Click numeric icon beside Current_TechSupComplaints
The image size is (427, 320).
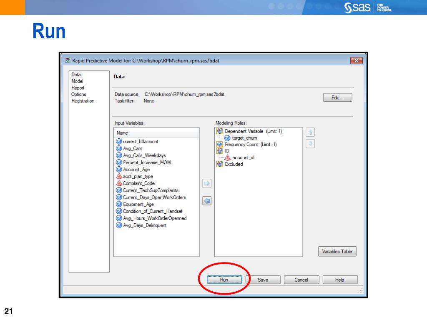click(119, 190)
